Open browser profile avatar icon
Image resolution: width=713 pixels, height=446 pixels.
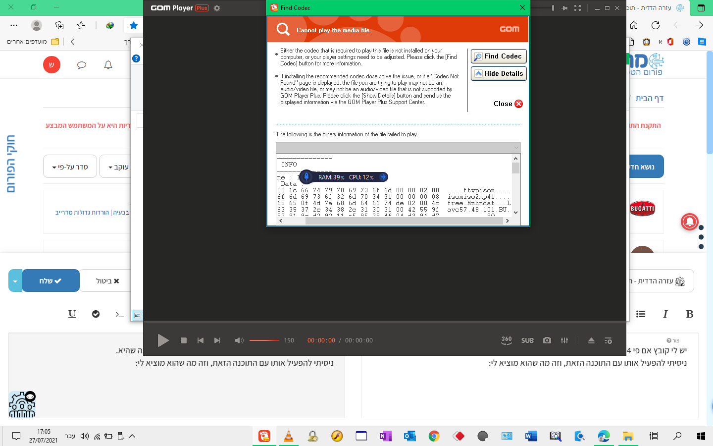coord(36,25)
